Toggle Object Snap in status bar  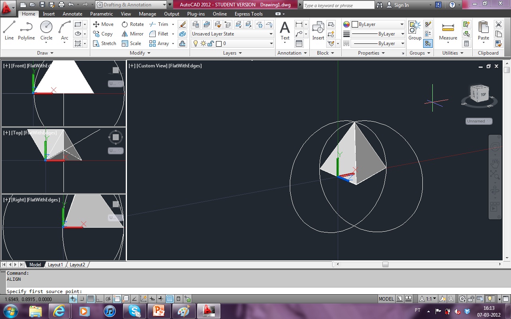click(117, 299)
